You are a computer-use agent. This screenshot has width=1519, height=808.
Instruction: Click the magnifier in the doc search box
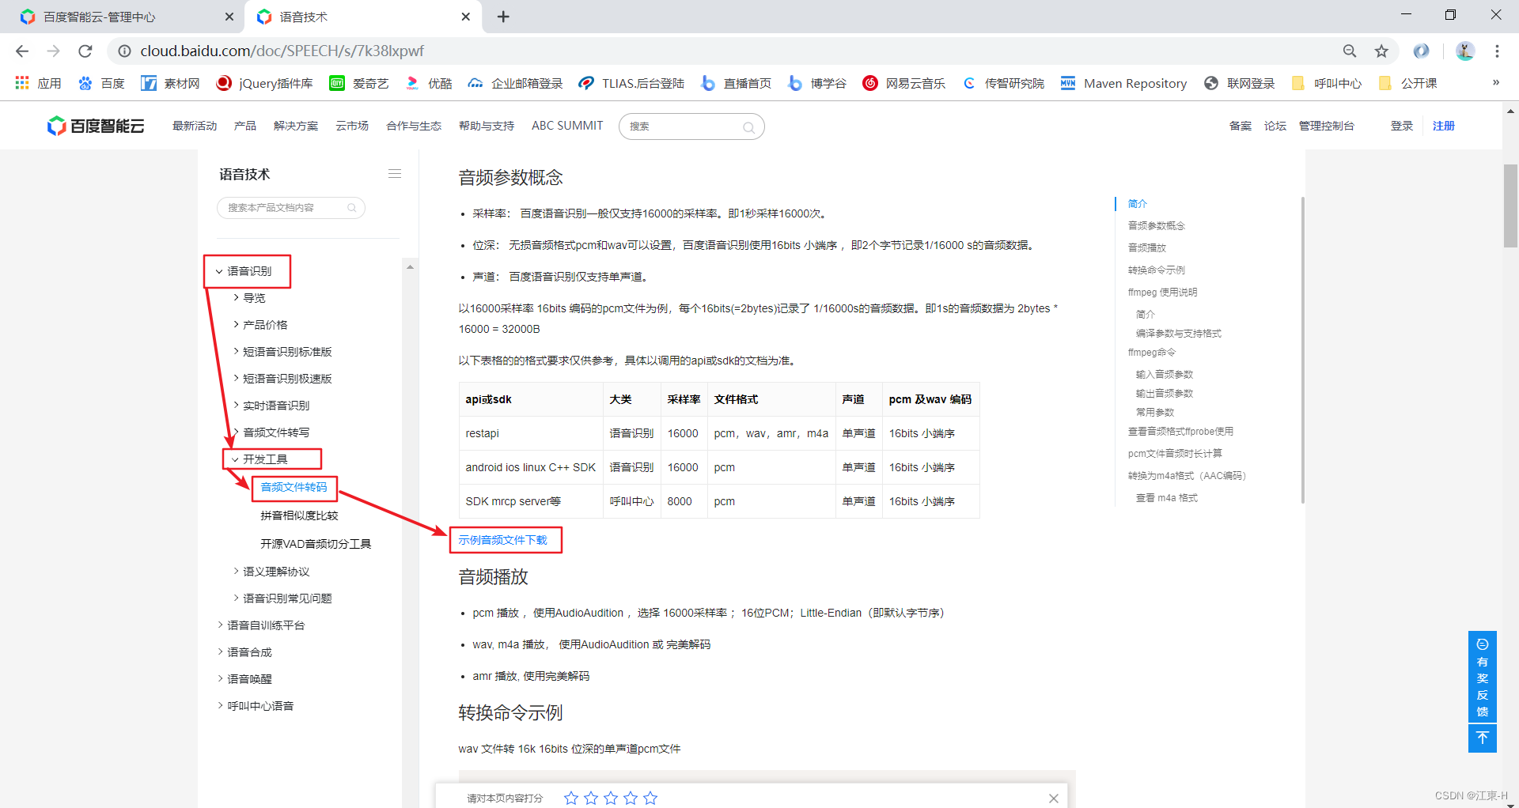click(x=352, y=208)
